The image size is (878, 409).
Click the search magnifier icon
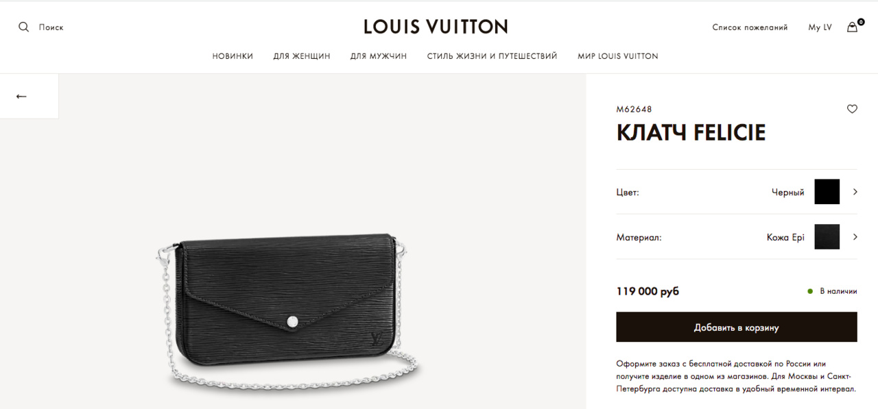click(24, 27)
